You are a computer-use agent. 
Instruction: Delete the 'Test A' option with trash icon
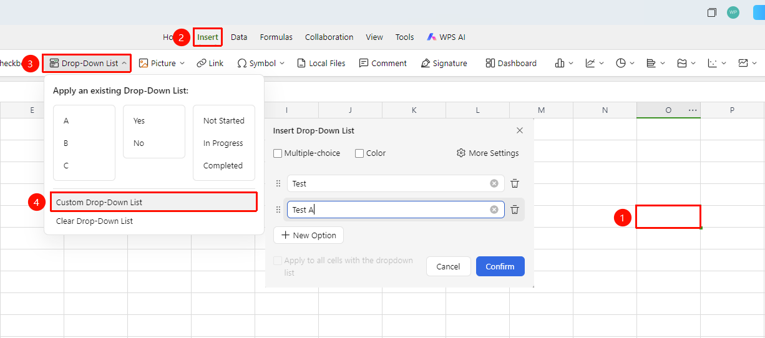pos(515,210)
